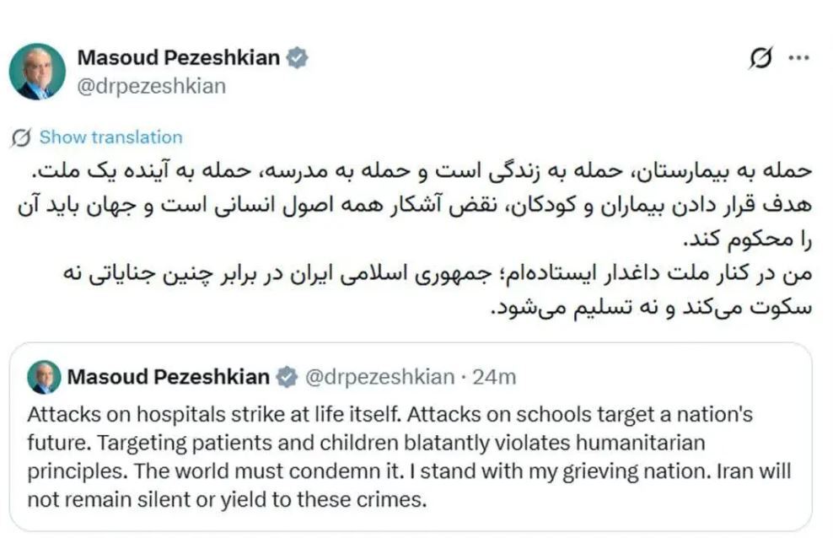Click the verified badge in the quoted post

[288, 377]
